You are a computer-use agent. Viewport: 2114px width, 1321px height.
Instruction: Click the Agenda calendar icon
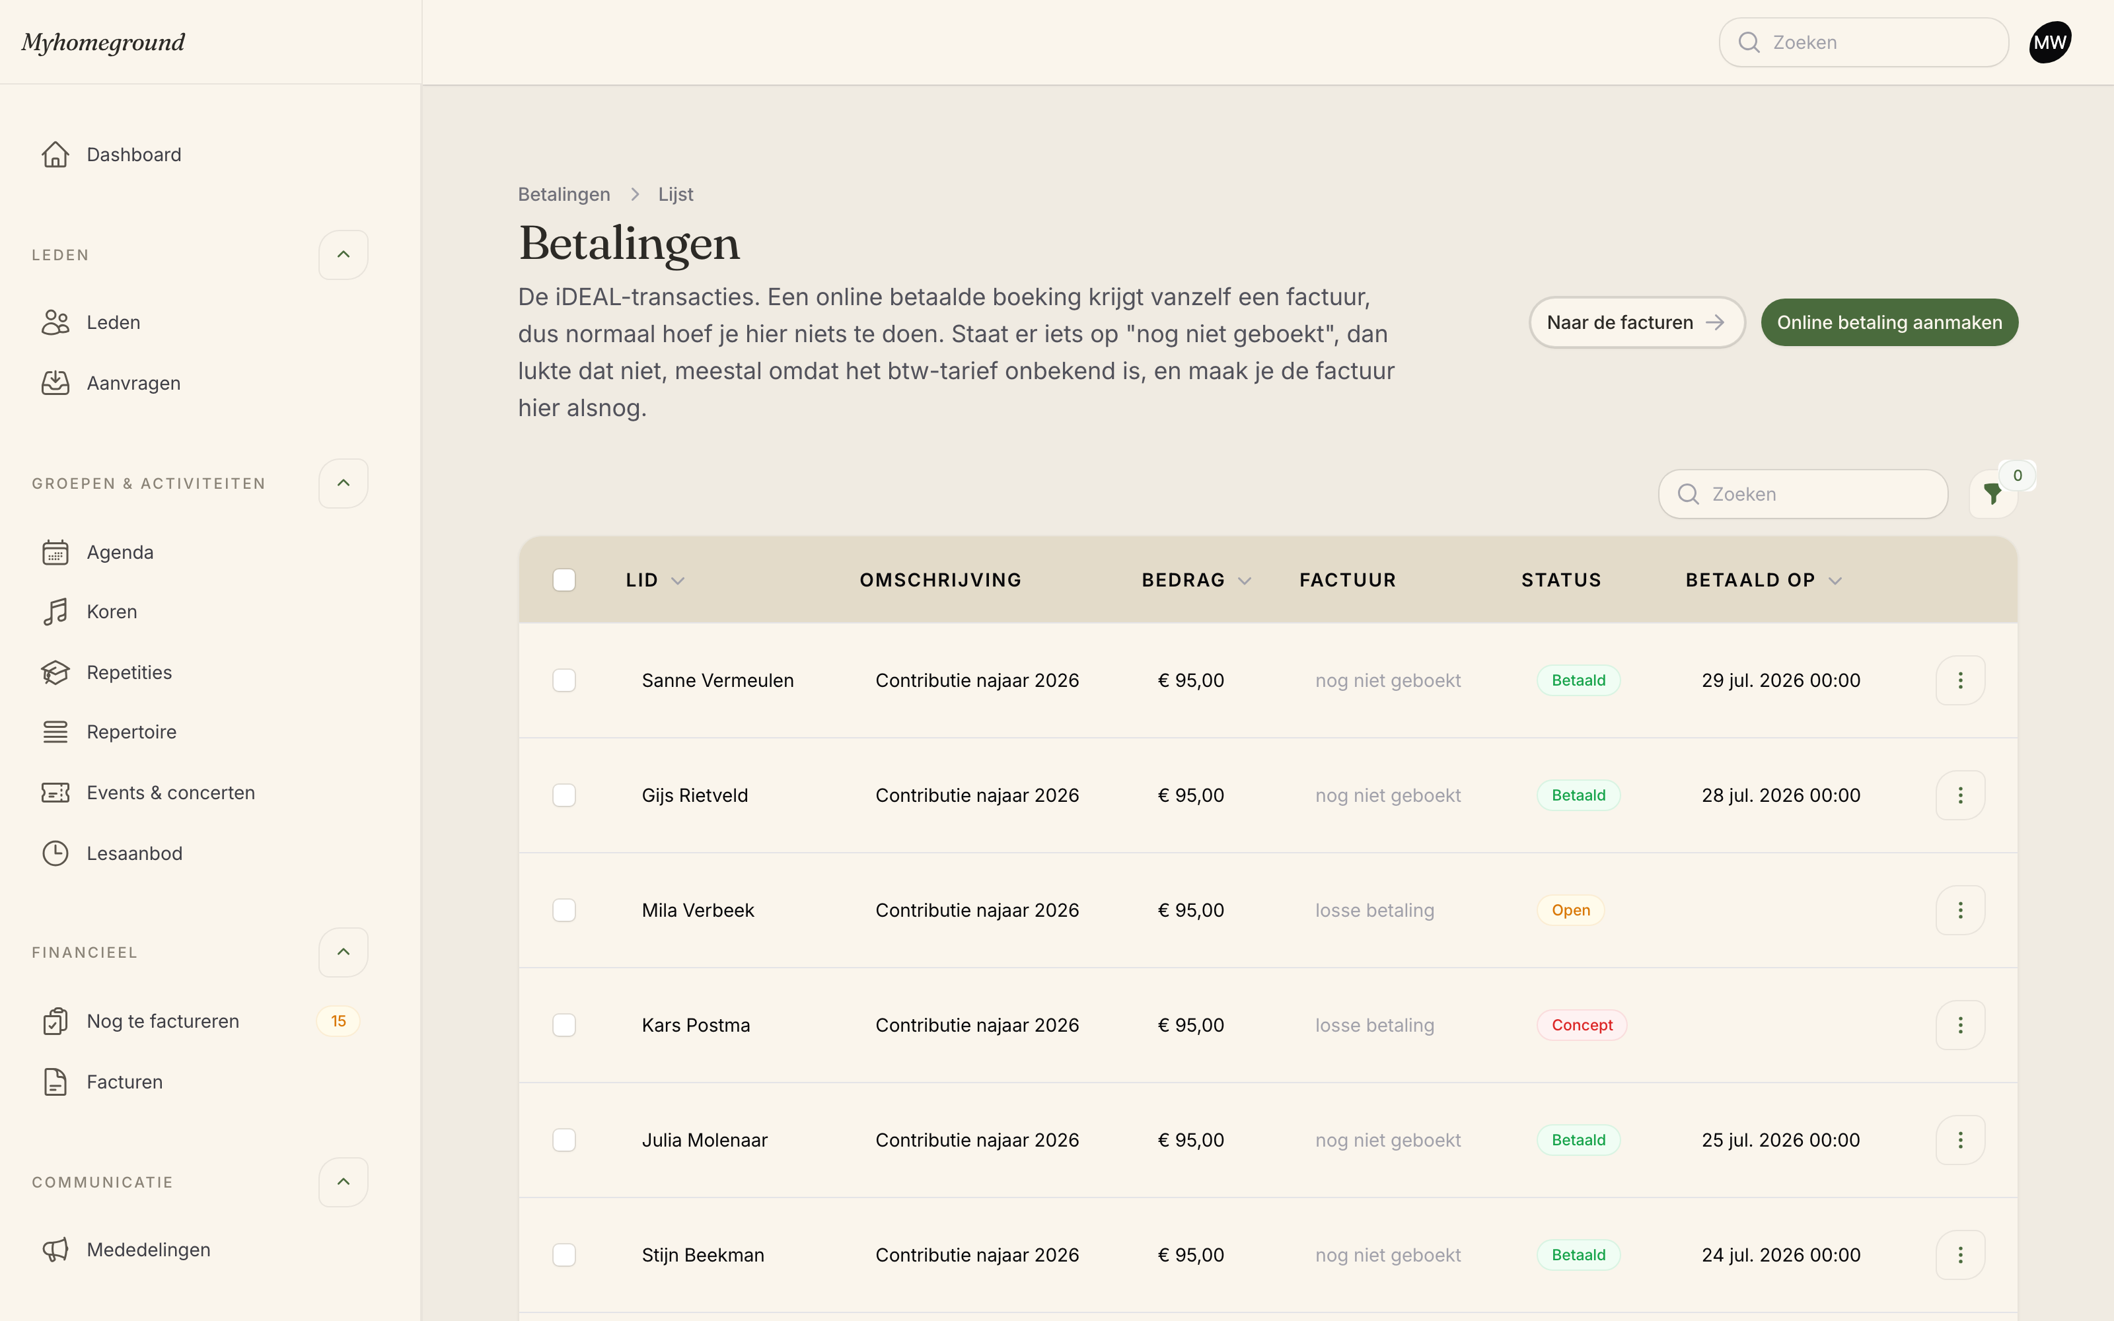tap(55, 552)
